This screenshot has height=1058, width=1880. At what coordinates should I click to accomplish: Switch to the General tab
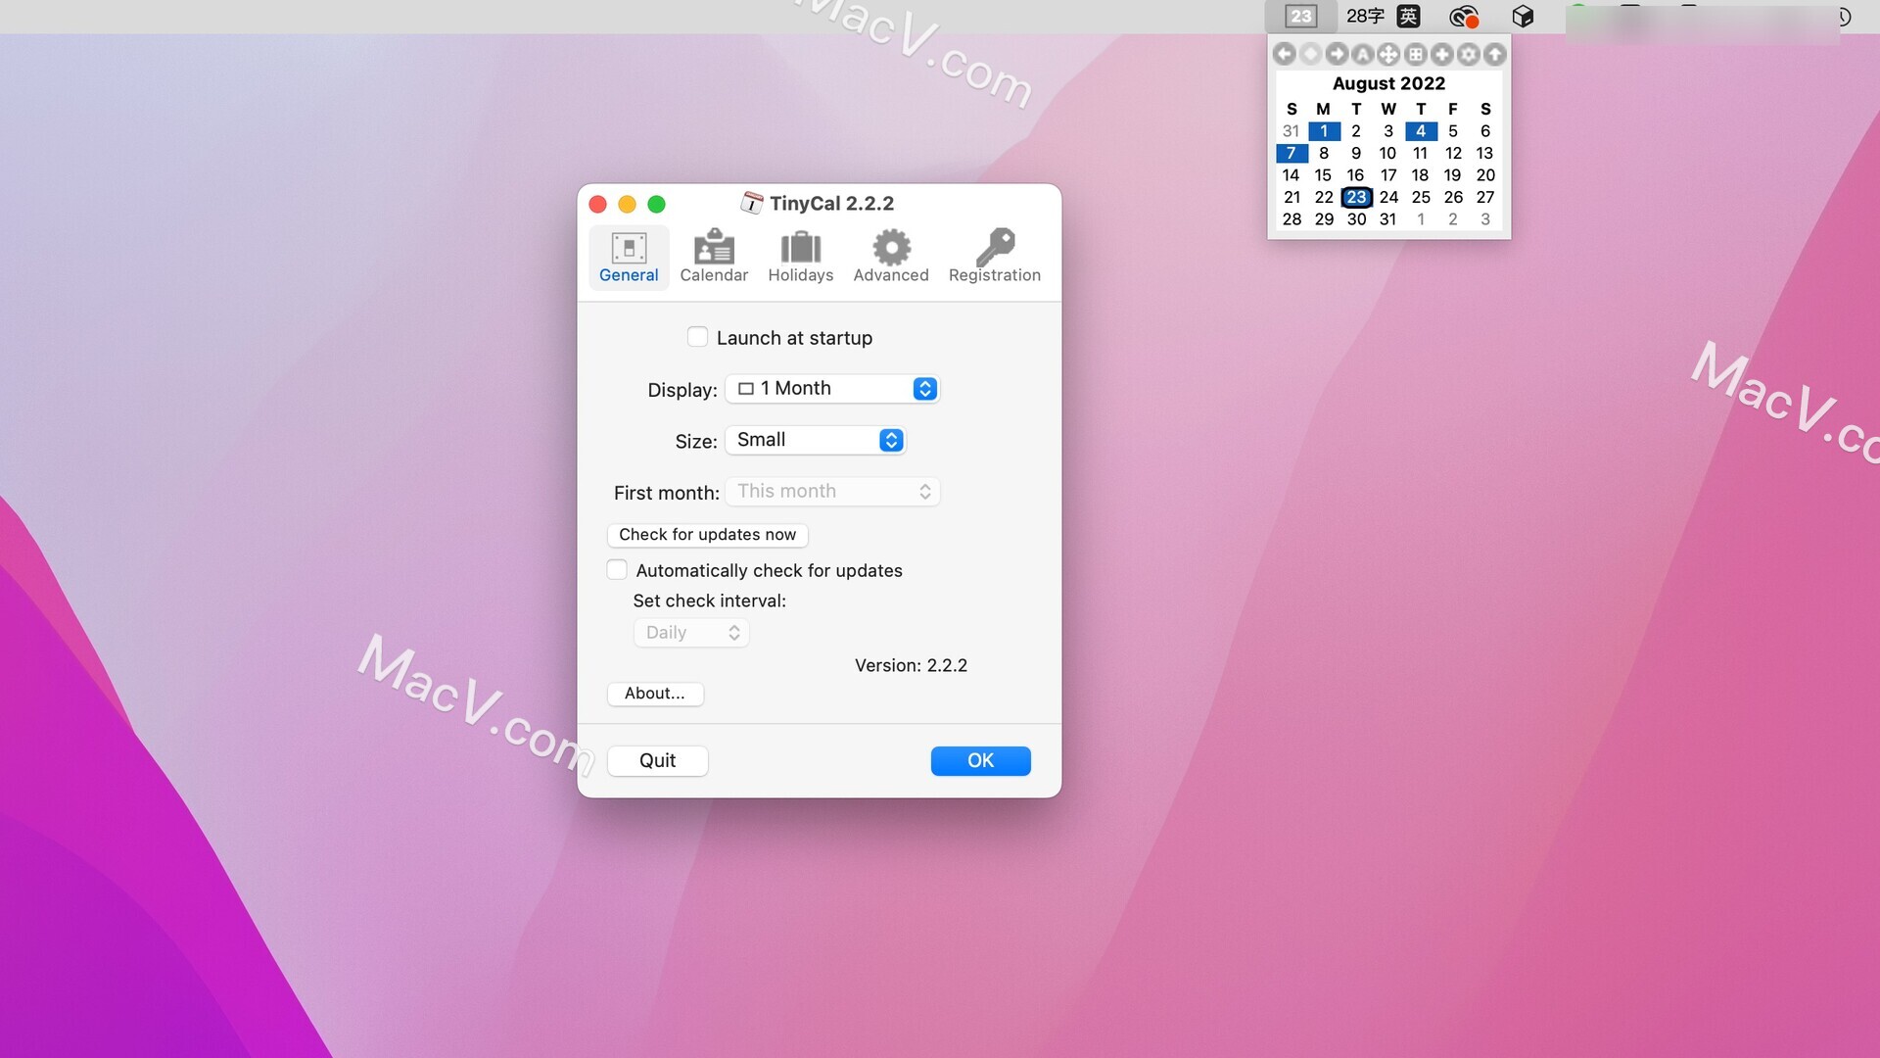coord(629,257)
